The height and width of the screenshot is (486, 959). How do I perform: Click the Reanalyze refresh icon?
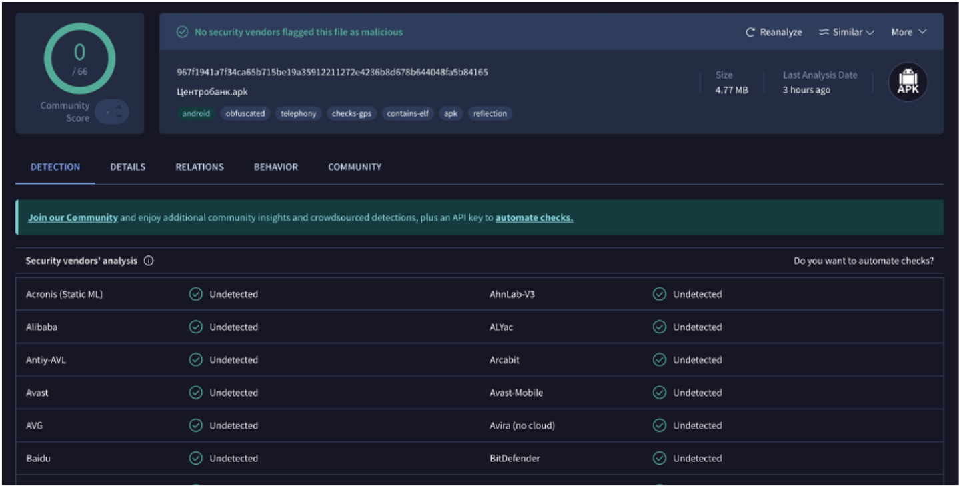pyautogui.click(x=750, y=33)
